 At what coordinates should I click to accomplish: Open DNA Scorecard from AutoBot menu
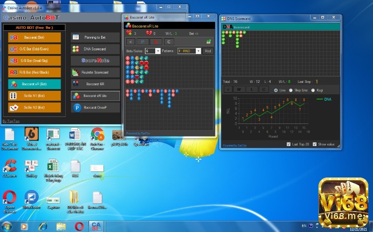[x=95, y=49]
